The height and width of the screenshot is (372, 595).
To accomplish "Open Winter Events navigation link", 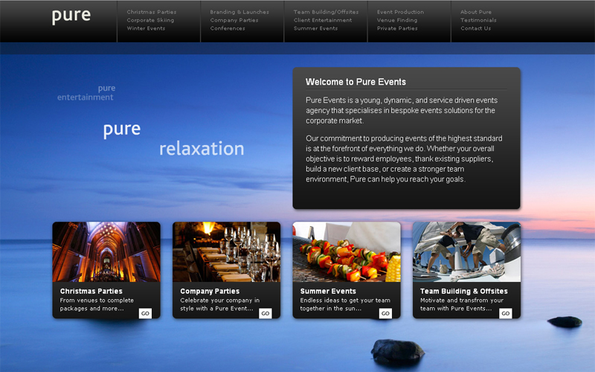I will point(146,28).
